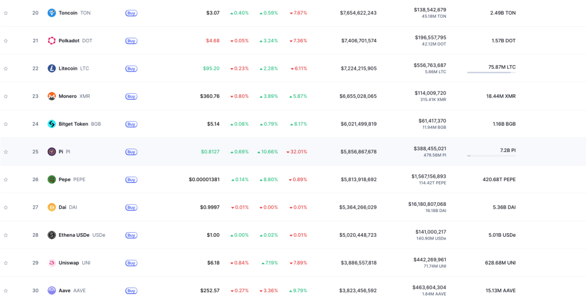
Task: Click Pi 24h change 10.66%
Action: click(x=268, y=152)
